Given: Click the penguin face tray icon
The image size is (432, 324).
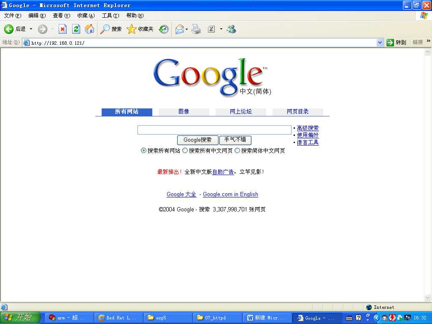Looking at the screenshot, I should pos(385,318).
